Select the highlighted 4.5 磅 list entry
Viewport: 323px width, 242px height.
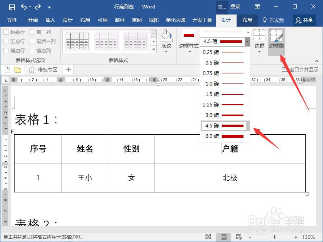[225, 126]
